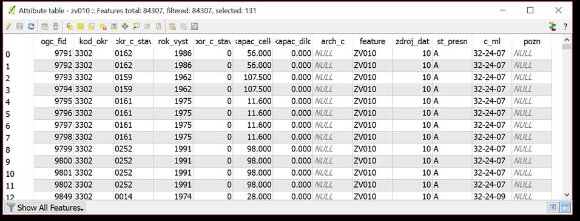Click the rok_vyst column header

pyautogui.click(x=173, y=41)
